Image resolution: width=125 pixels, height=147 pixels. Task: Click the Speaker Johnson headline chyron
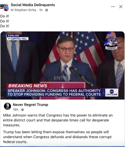[54, 93]
